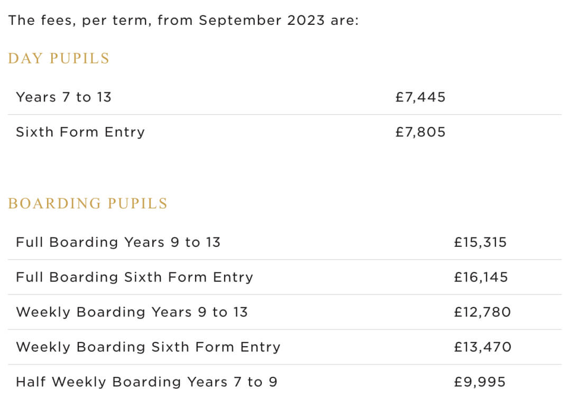
Task: Click the £9,995 fee amount
Action: 480,382
